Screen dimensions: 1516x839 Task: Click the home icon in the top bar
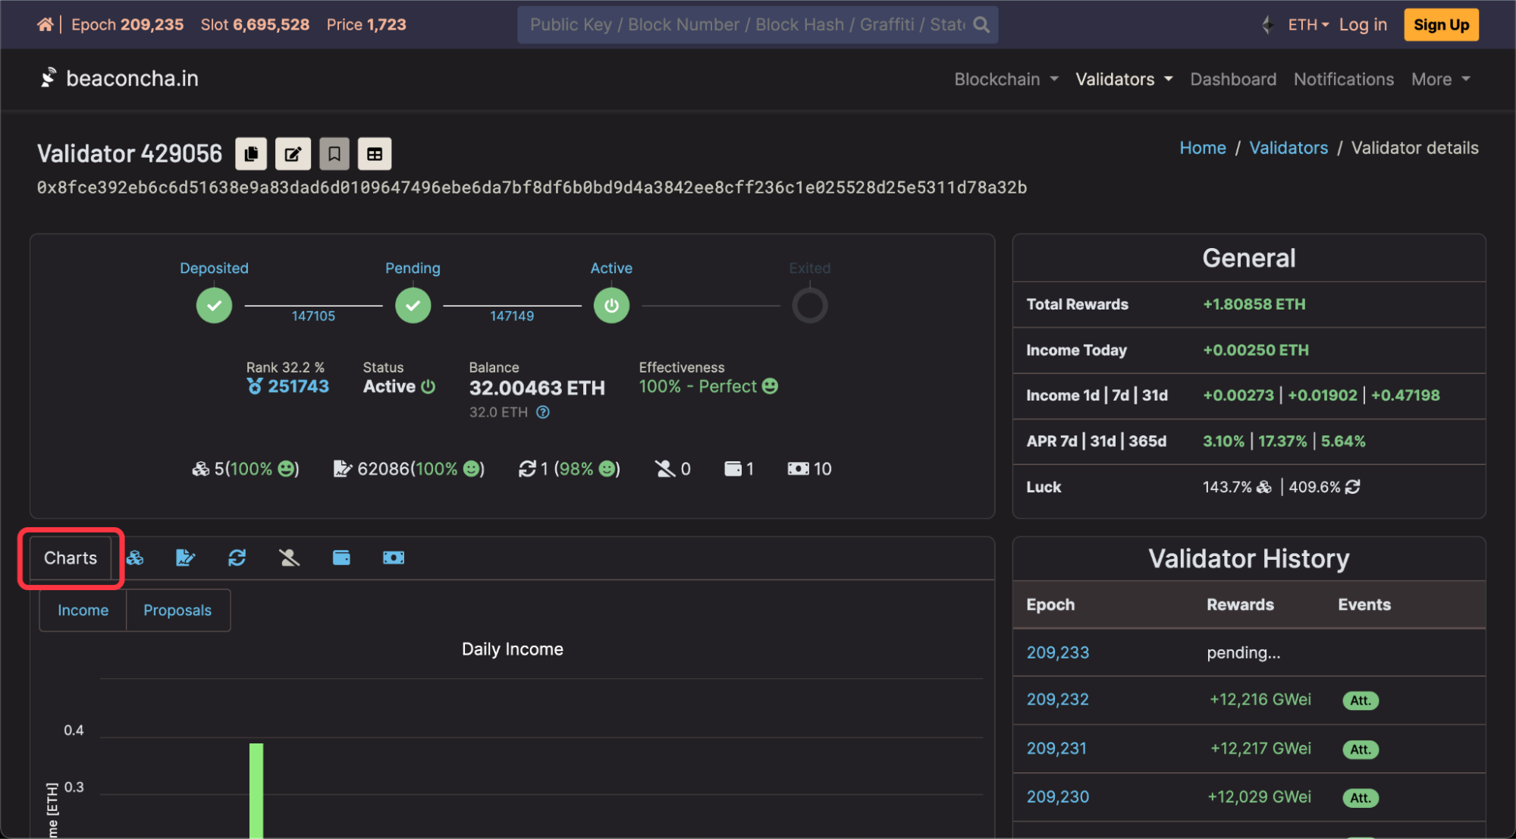click(x=45, y=24)
